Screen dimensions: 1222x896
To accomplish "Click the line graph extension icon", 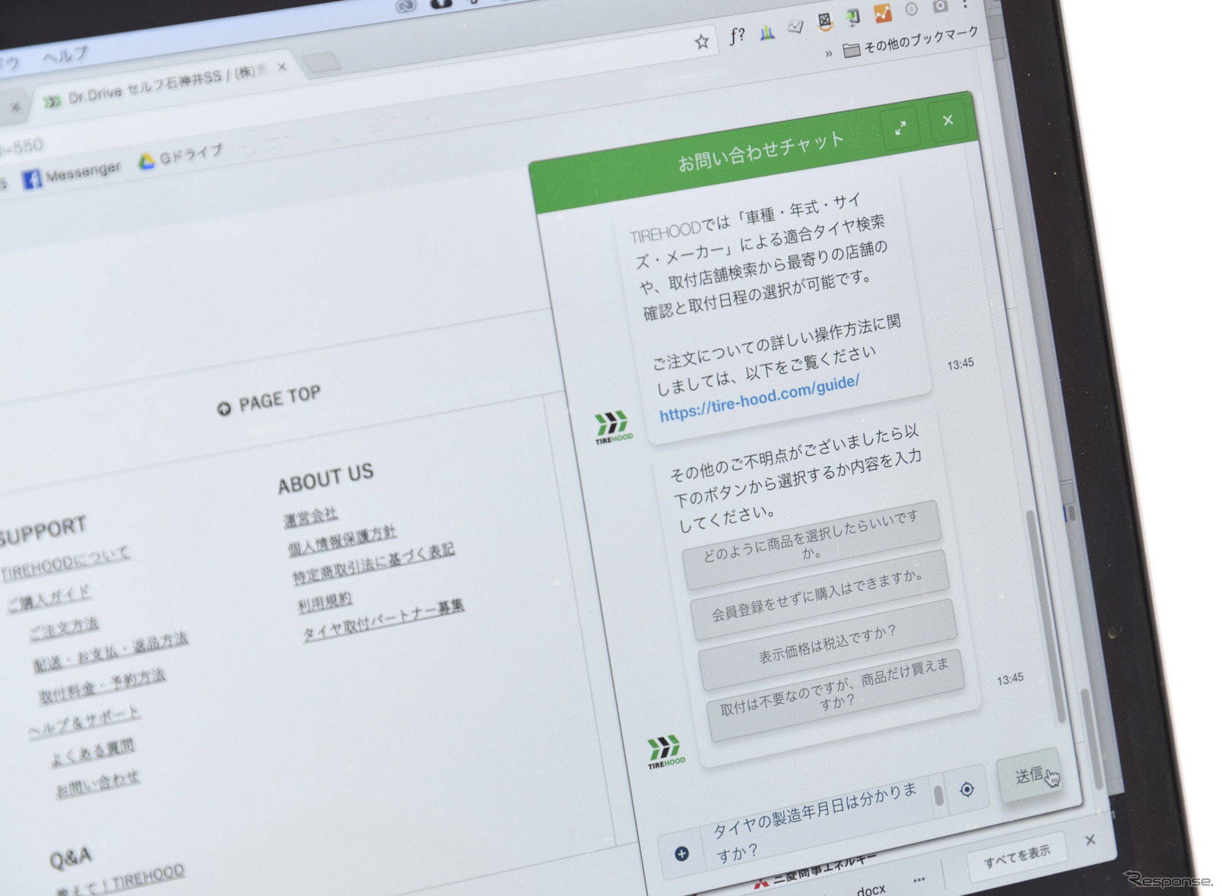I will click(x=795, y=27).
